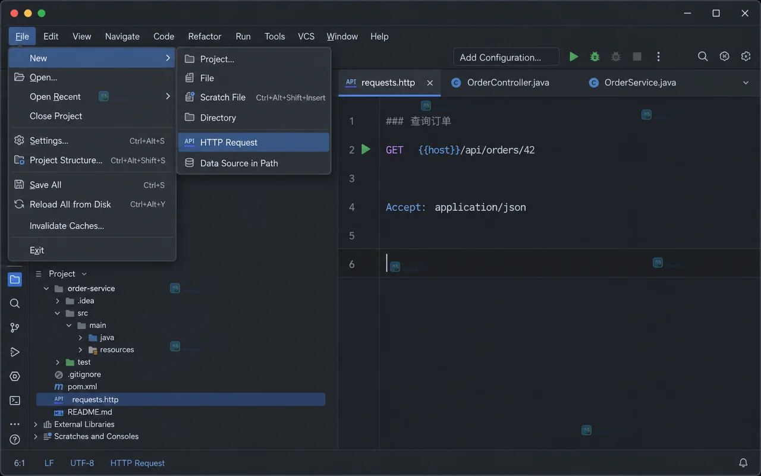Close the requests.http editor tab
761x476 pixels.
tap(430, 83)
